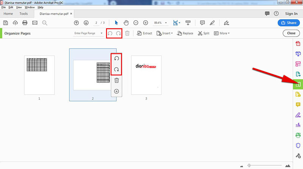
Task: Expand the More options dropdown
Action: [x=222, y=33]
